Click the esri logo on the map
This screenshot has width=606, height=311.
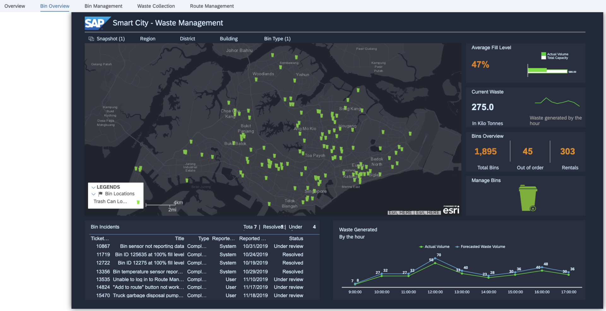[451, 210]
